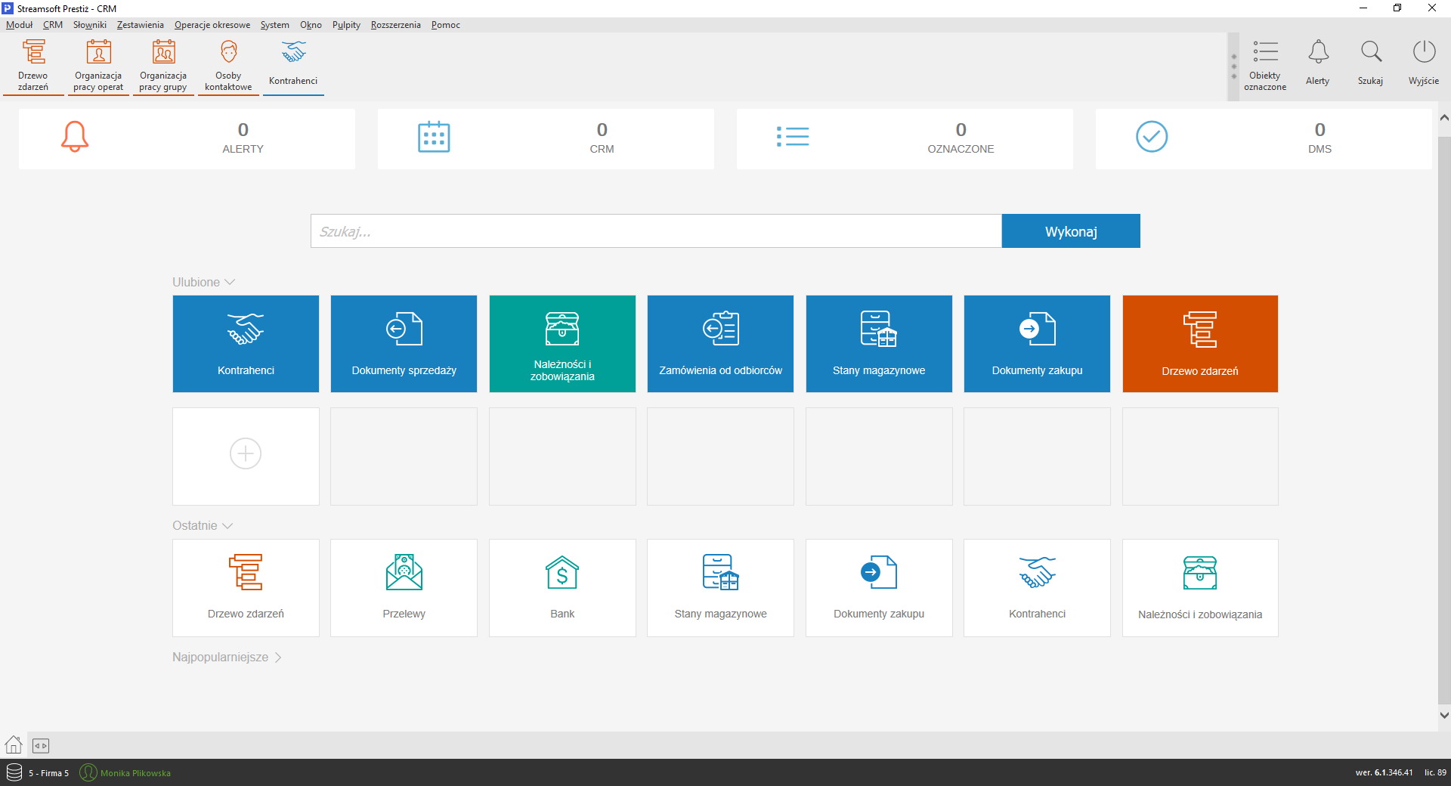Open recent Bank tile
Image resolution: width=1451 pixels, height=786 pixels.
click(x=562, y=587)
